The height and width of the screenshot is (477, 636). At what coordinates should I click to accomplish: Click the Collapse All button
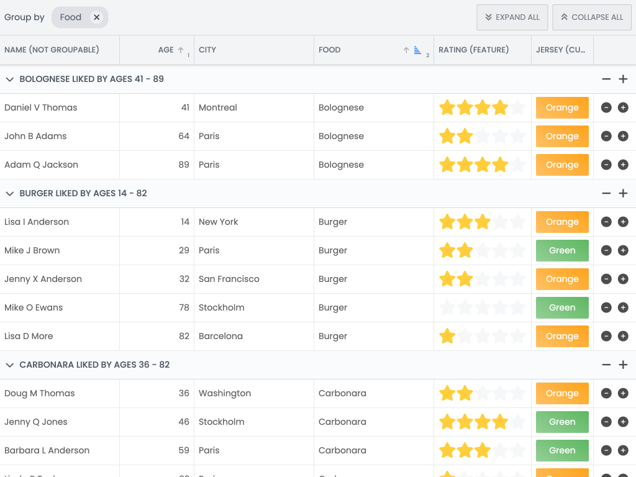(592, 17)
